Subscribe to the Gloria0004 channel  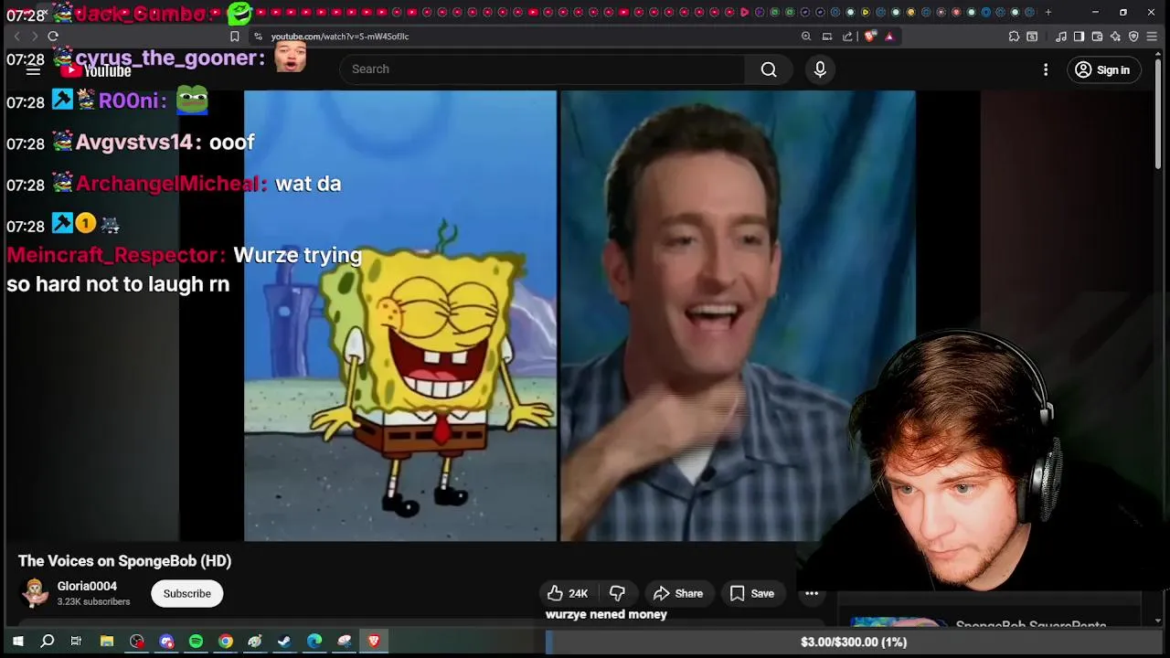pyautogui.click(x=187, y=593)
